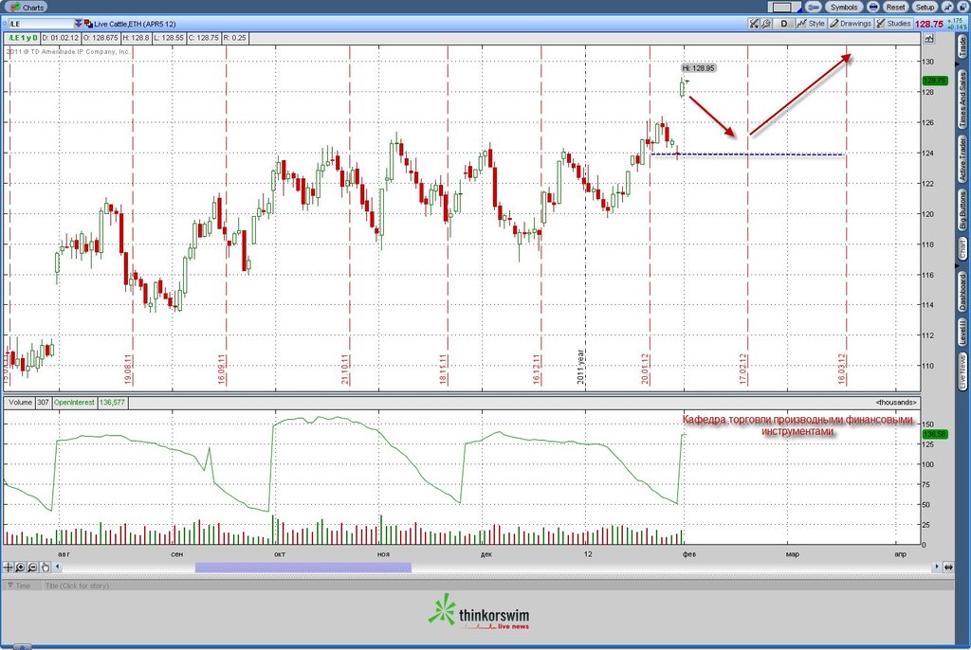Click the chart mode icon above price axis

point(929,39)
